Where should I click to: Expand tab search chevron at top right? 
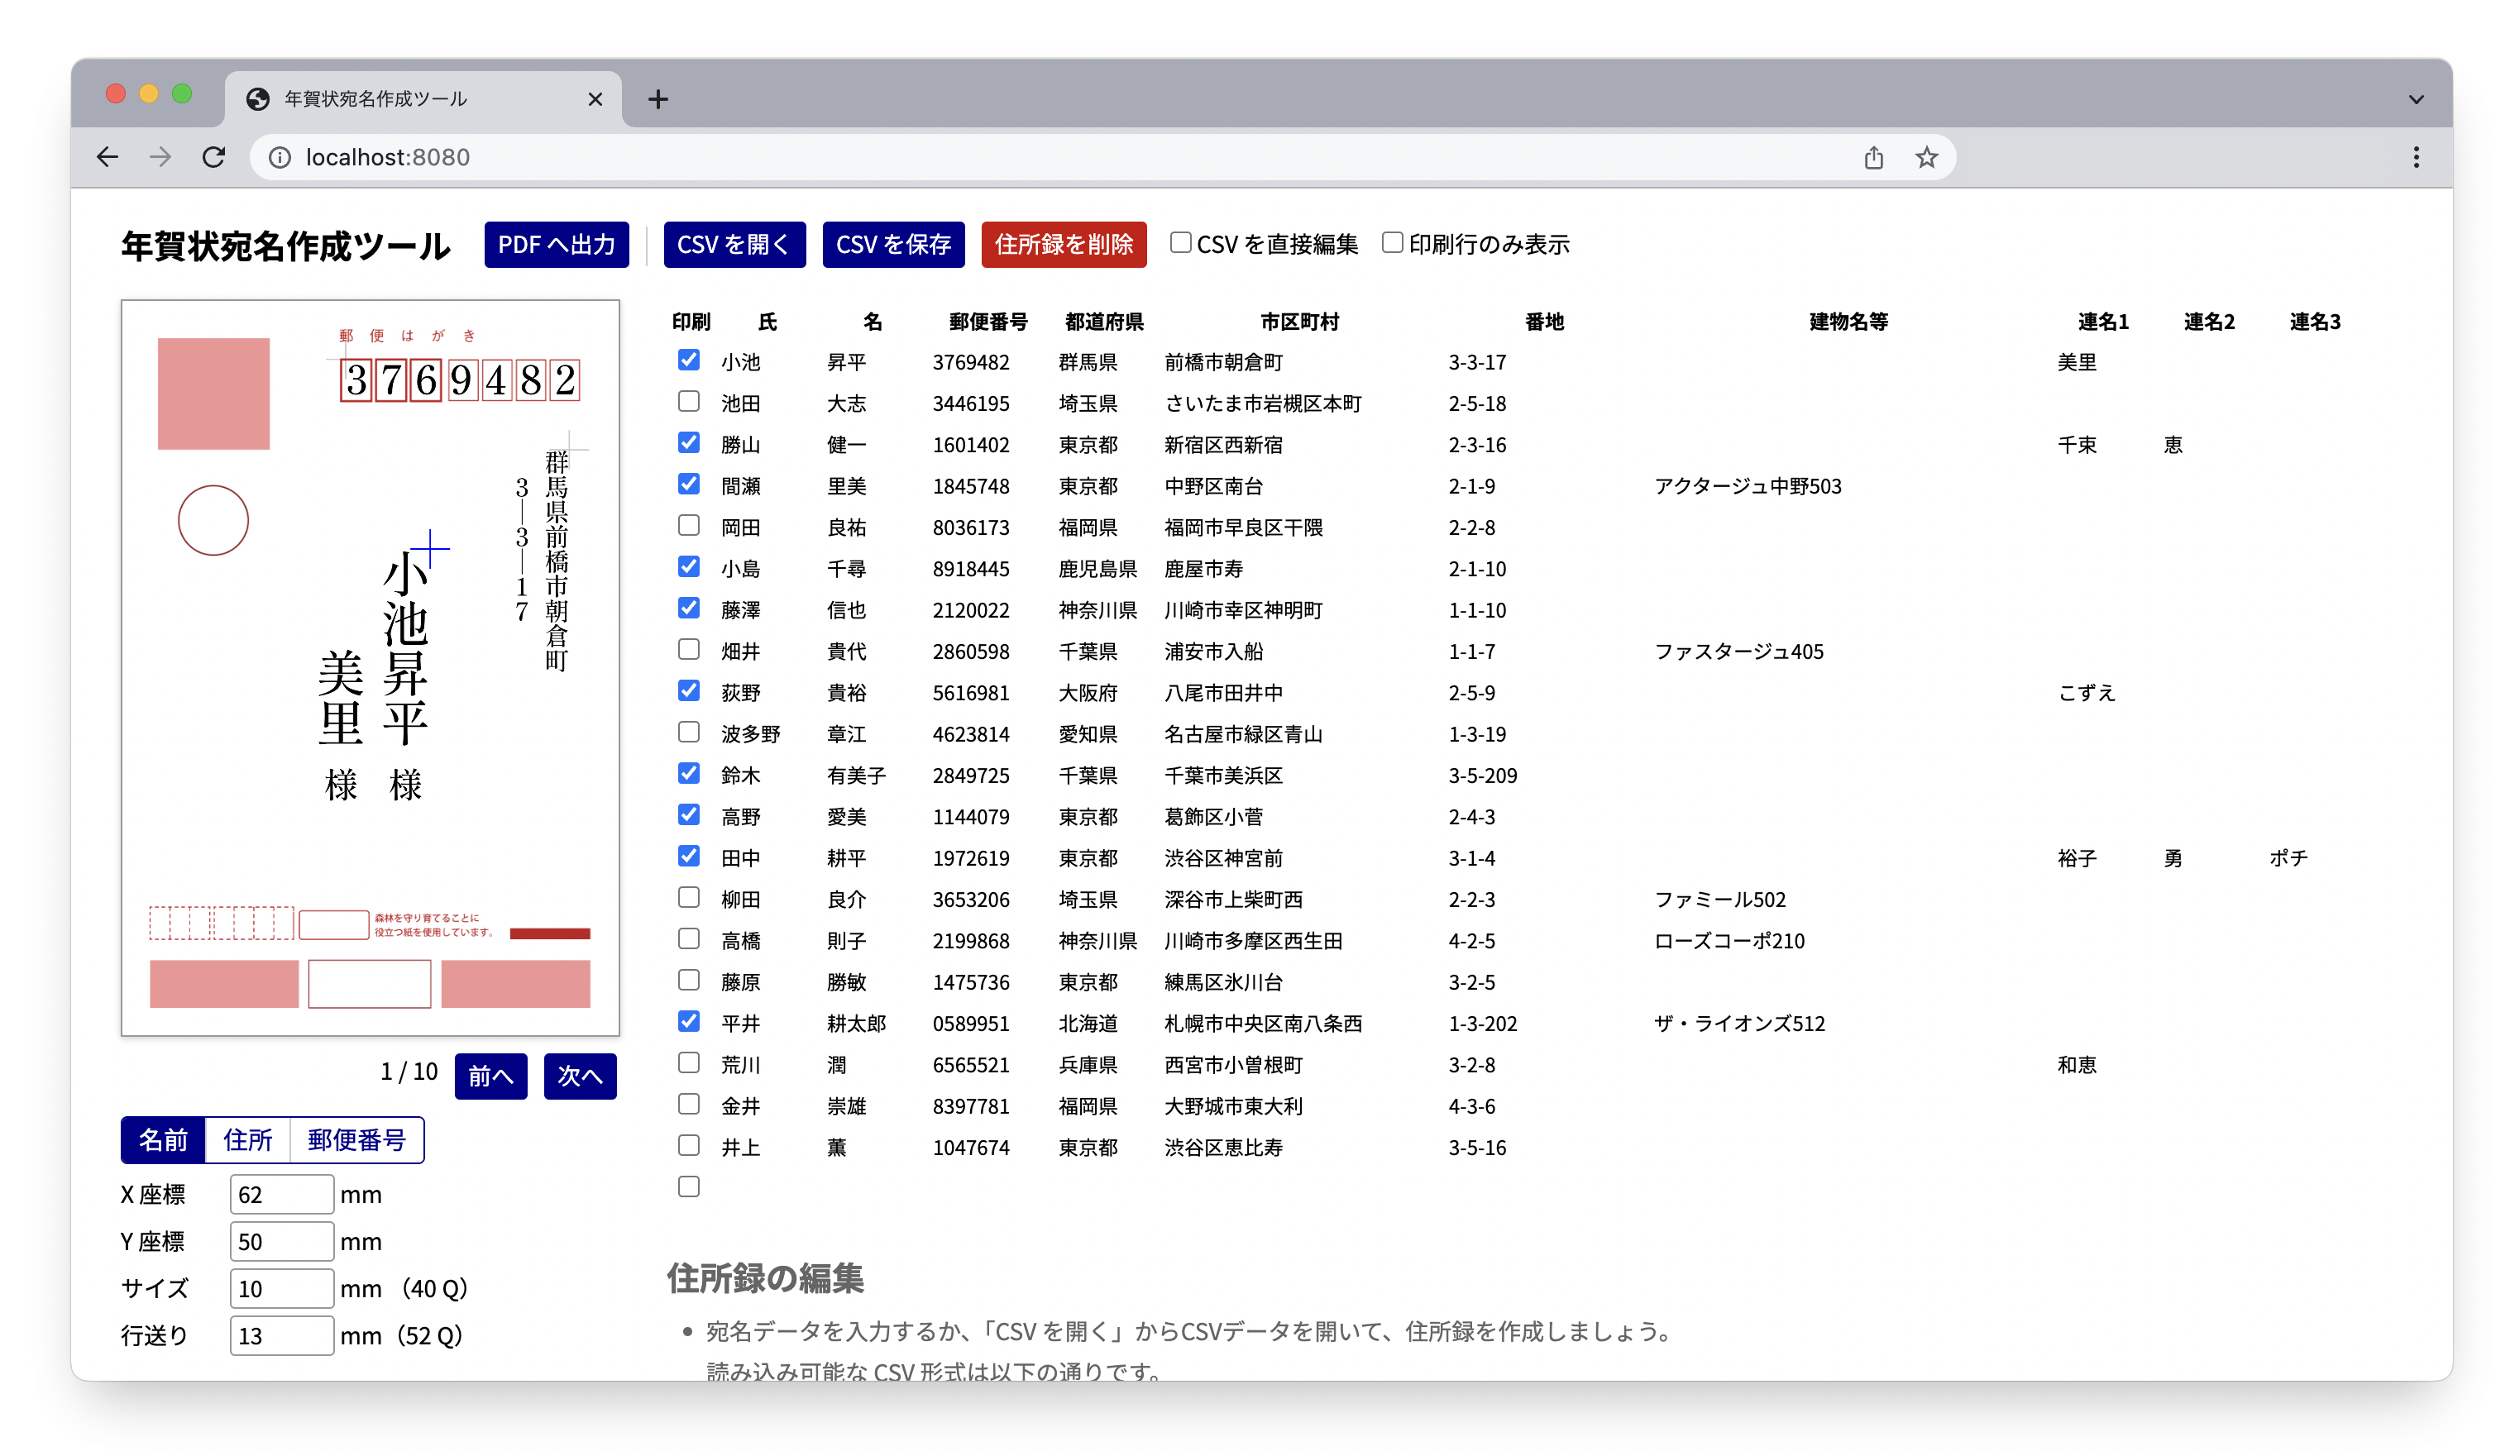(2415, 99)
